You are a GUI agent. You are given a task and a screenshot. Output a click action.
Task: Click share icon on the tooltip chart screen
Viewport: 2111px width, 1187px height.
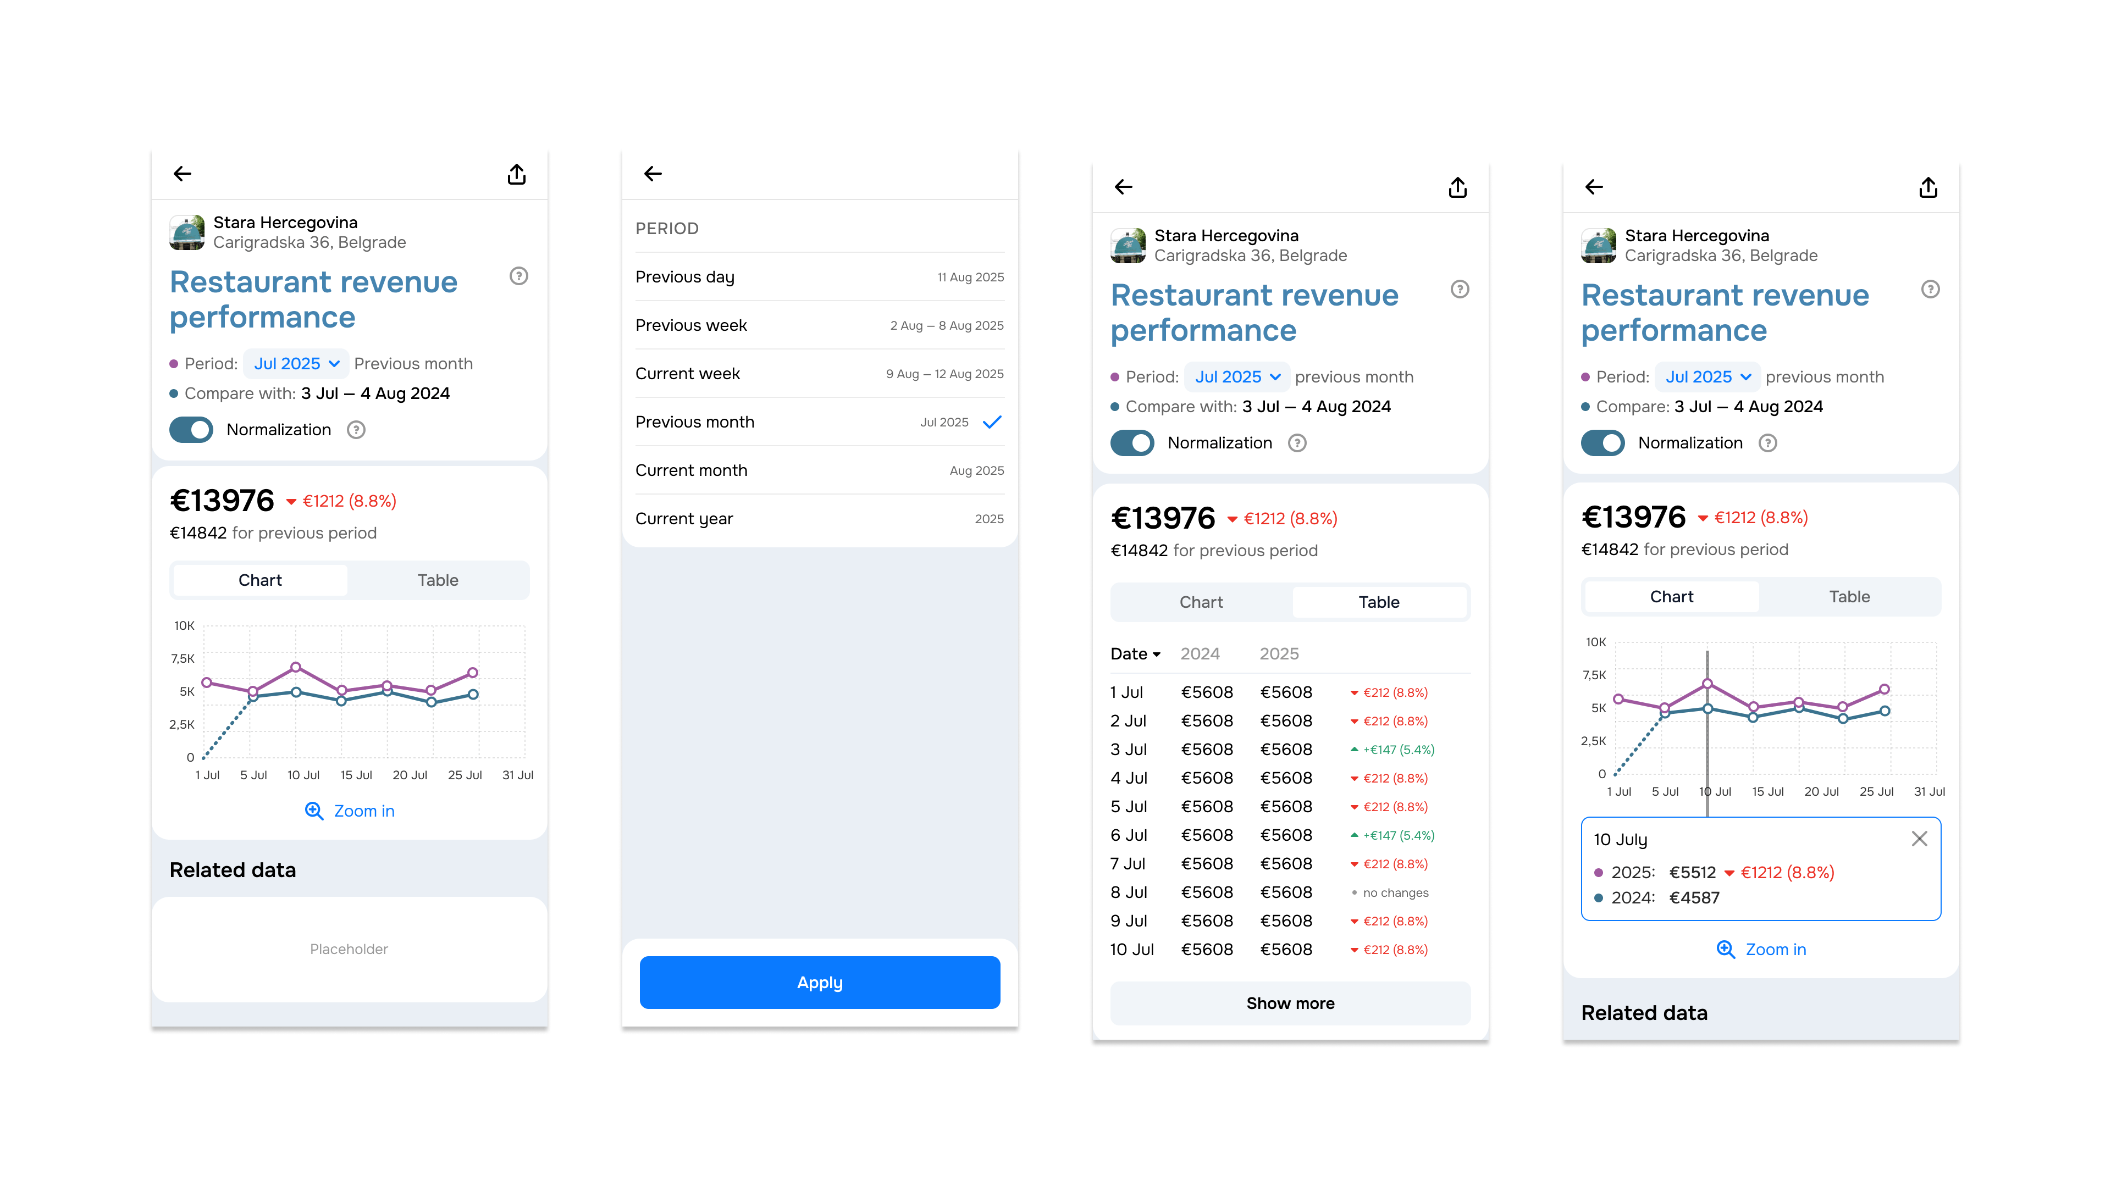[1928, 187]
